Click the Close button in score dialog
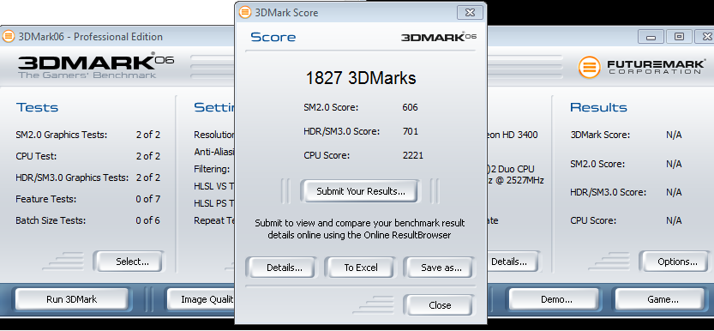 pyautogui.click(x=440, y=305)
